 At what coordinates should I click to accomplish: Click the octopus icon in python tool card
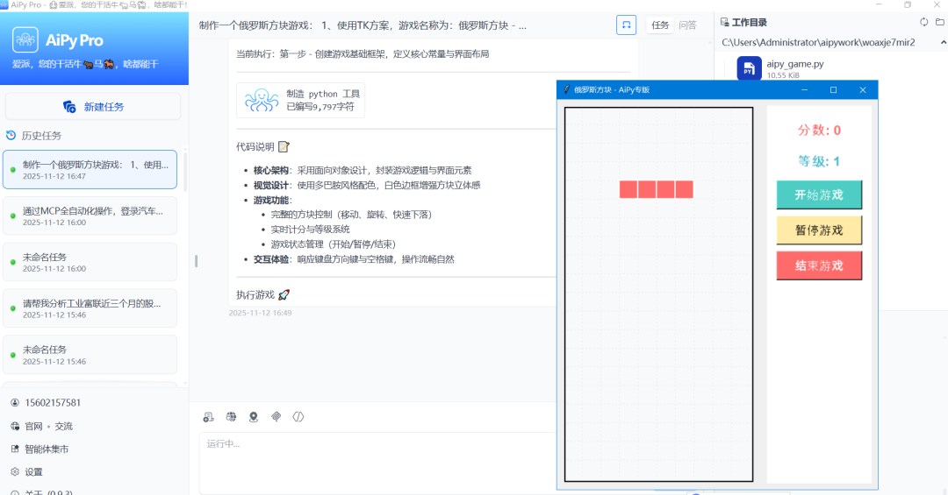tap(262, 100)
